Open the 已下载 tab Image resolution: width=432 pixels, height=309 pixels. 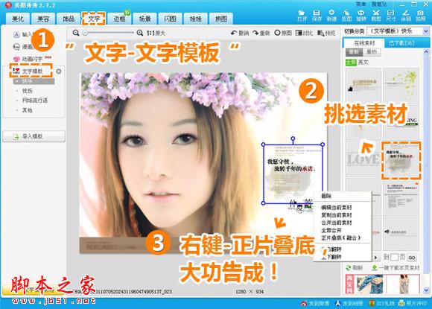[x=401, y=43]
